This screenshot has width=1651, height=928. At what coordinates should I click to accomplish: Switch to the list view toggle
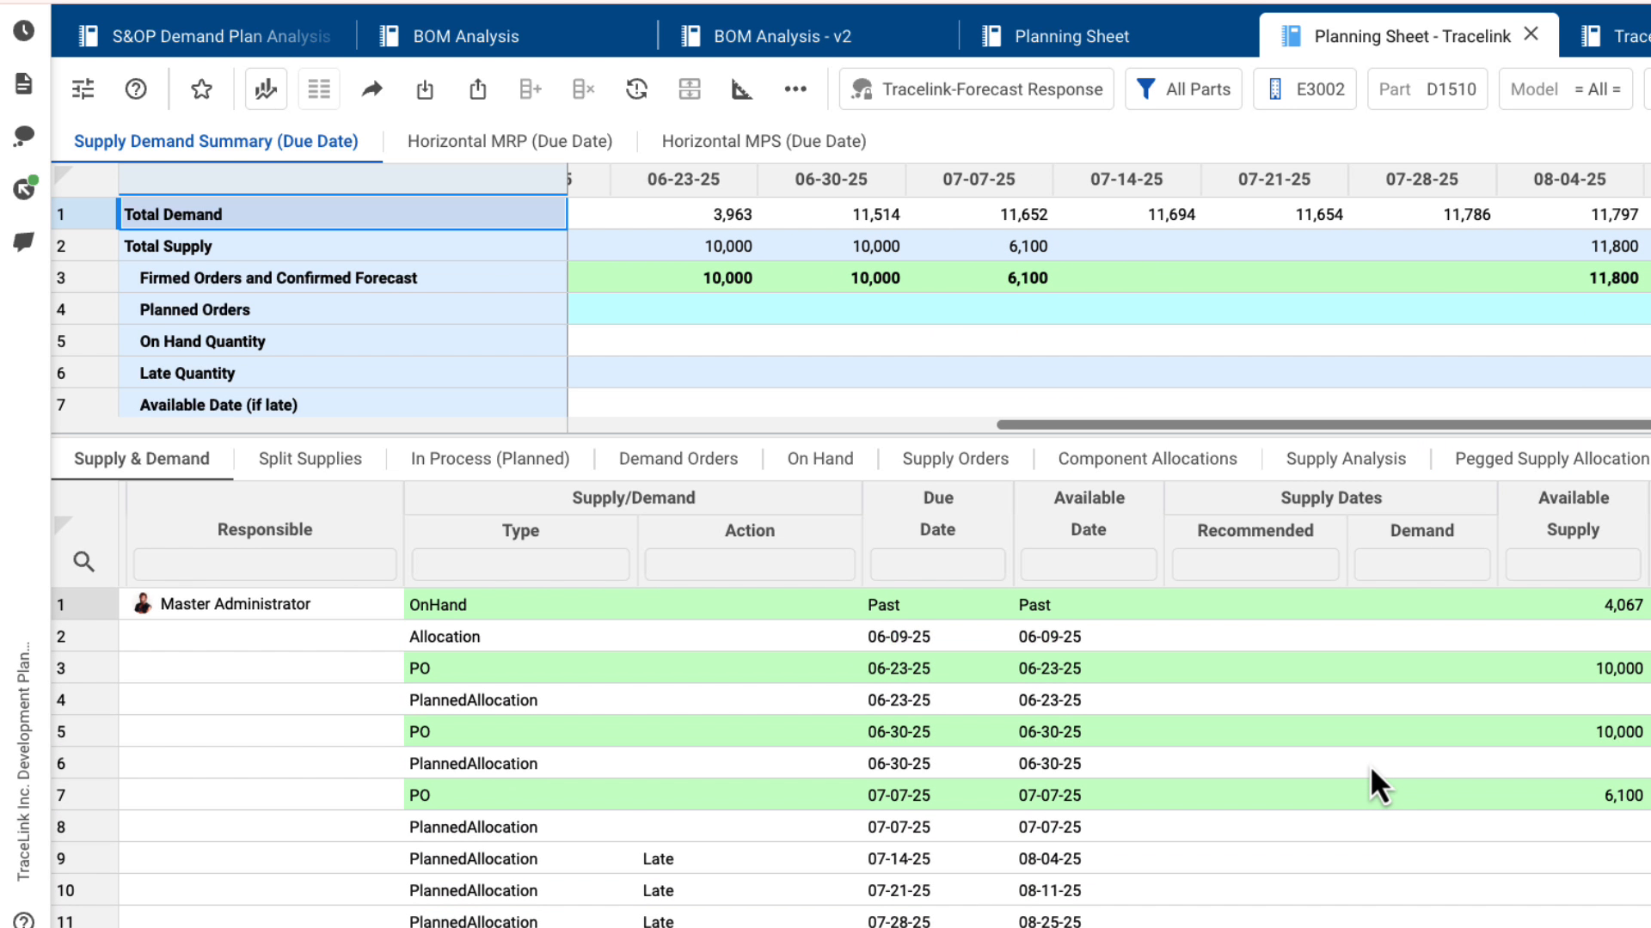pos(319,89)
